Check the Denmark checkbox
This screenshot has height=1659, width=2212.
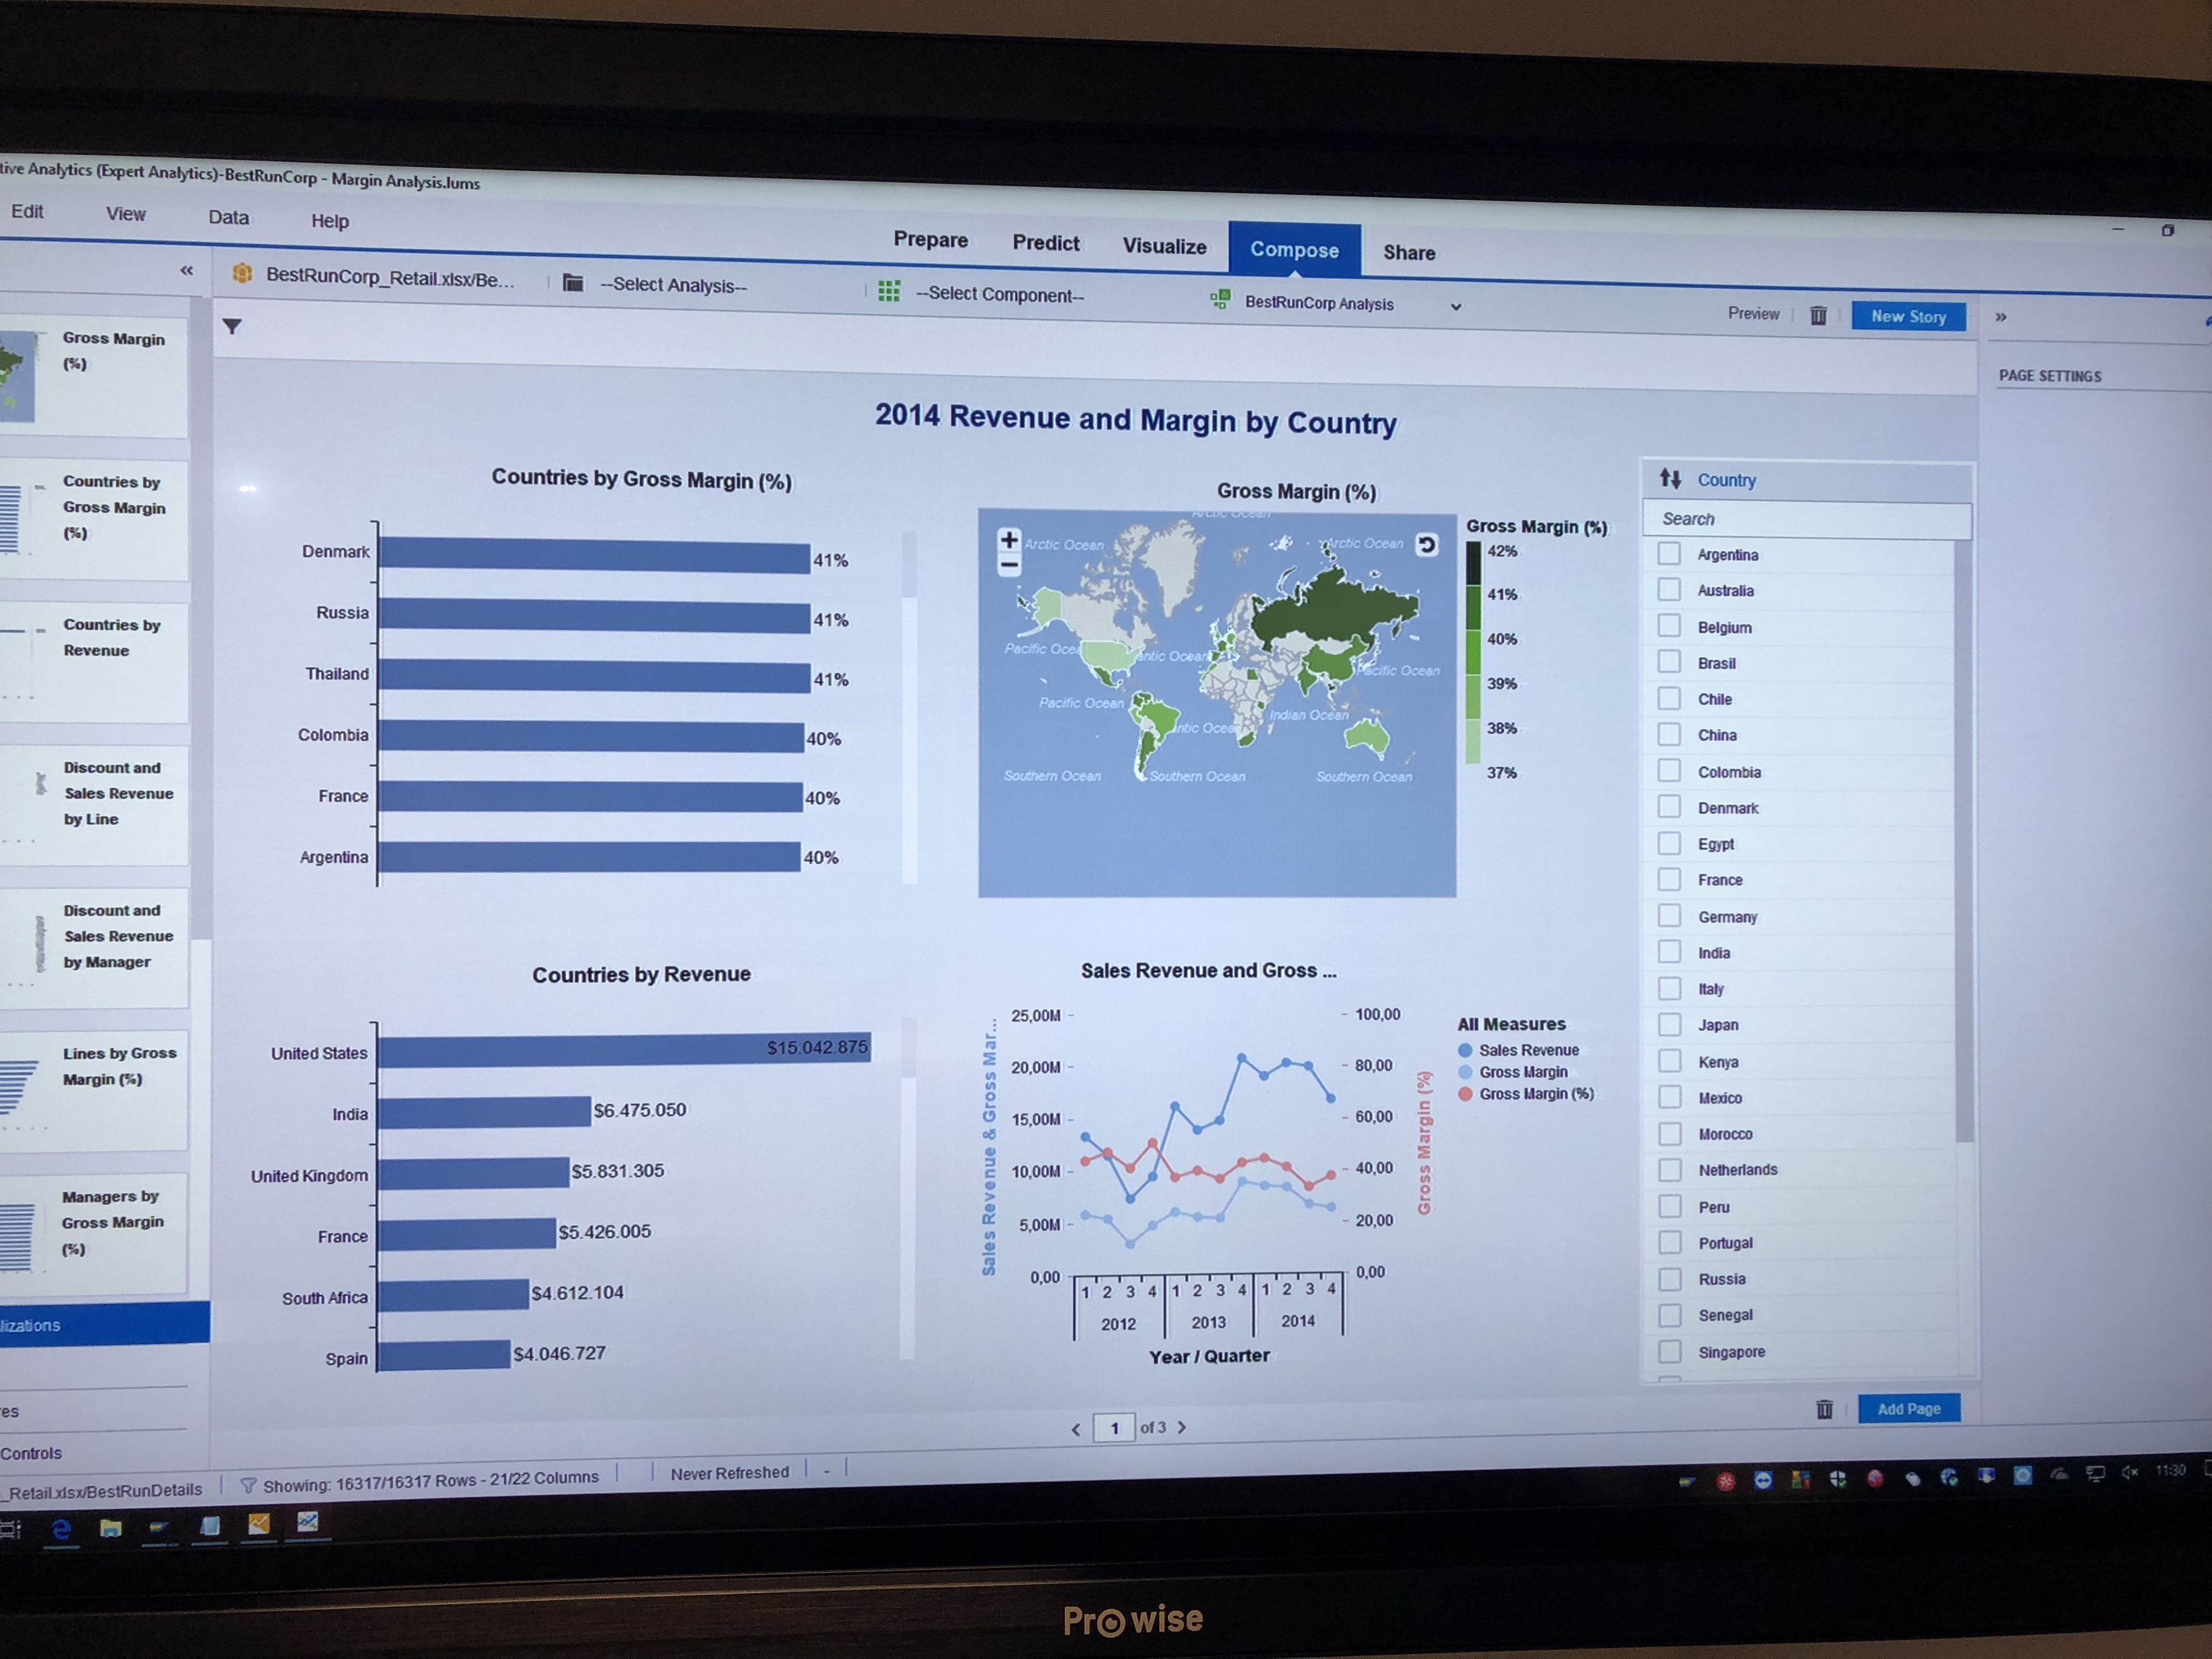(1668, 806)
